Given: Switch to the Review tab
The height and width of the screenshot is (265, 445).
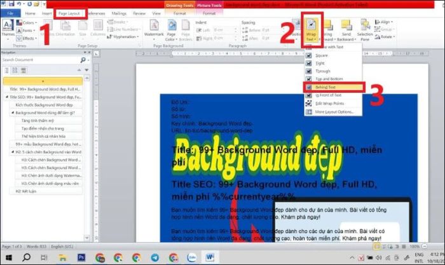Looking at the screenshot, I should click(x=139, y=13).
